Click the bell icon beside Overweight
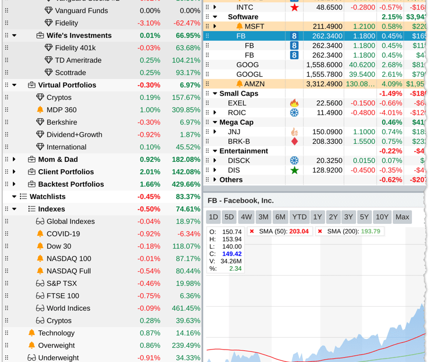Viewport: 430px width, 362px height. point(32,345)
